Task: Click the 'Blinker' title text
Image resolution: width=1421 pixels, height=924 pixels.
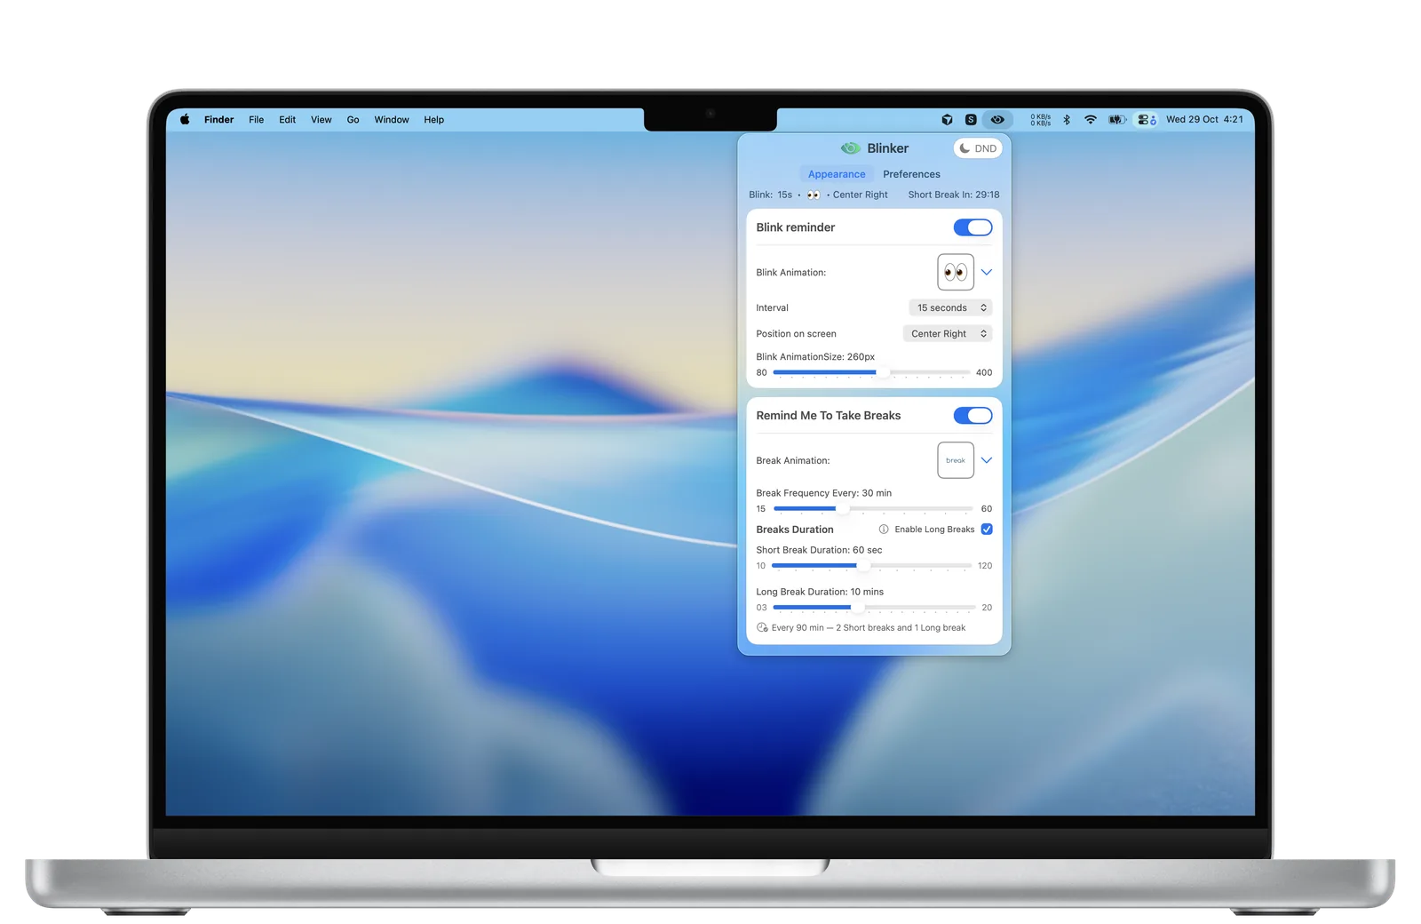Action: point(888,148)
